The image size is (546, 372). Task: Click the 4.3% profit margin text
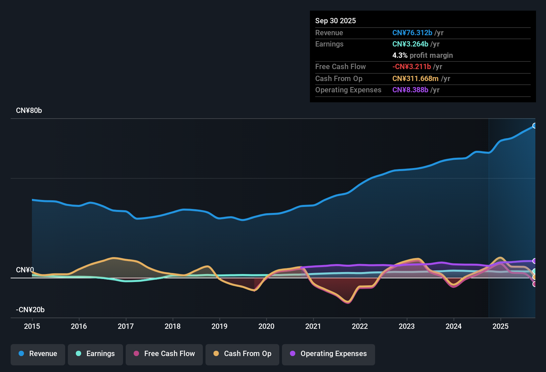422,55
